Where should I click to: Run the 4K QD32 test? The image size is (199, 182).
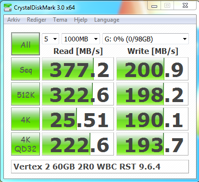pyautogui.click(x=25, y=144)
